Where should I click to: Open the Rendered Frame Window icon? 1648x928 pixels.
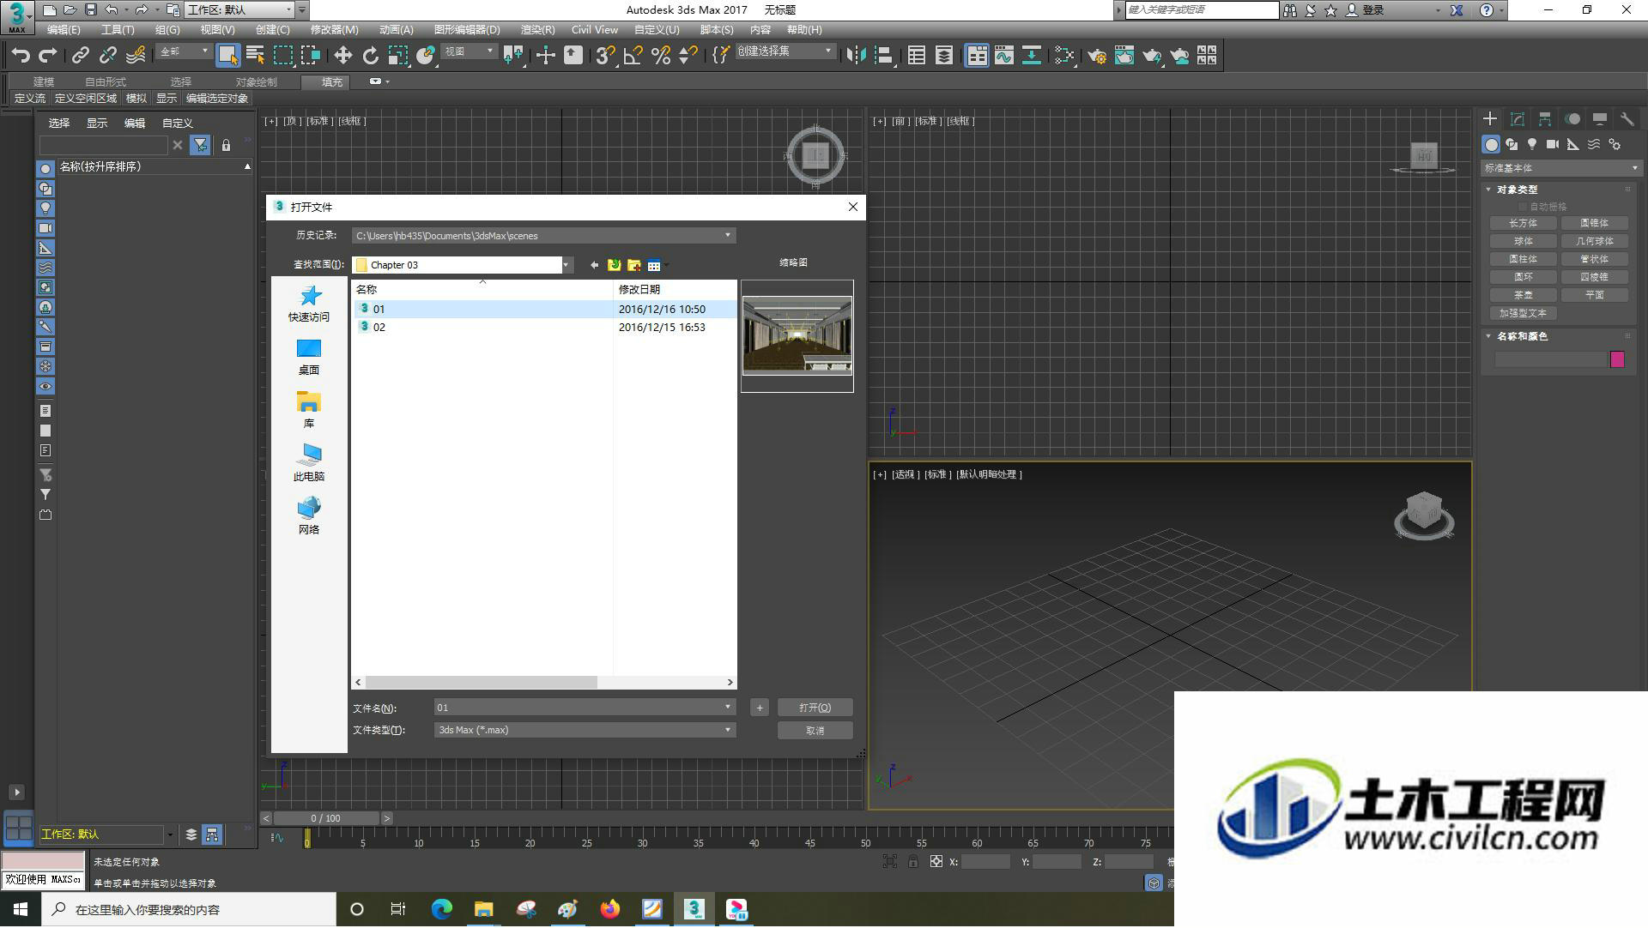(x=1124, y=56)
